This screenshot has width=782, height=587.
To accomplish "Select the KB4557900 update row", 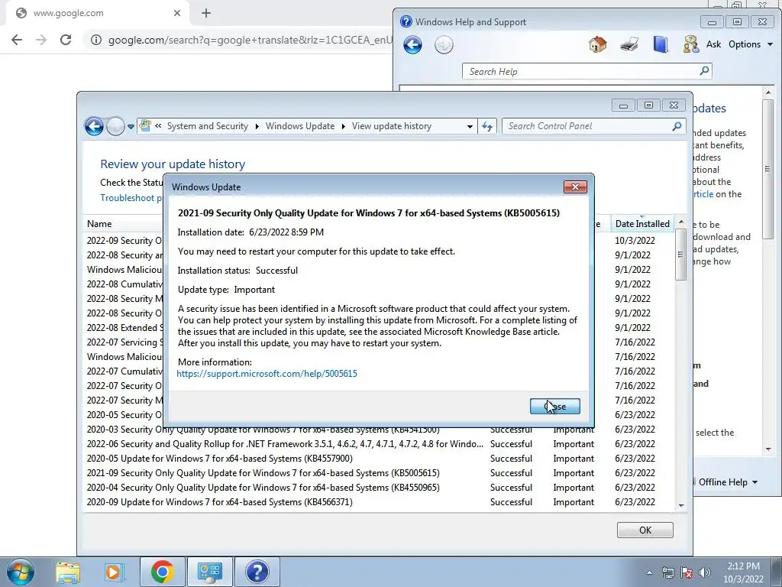I will tap(380, 459).
